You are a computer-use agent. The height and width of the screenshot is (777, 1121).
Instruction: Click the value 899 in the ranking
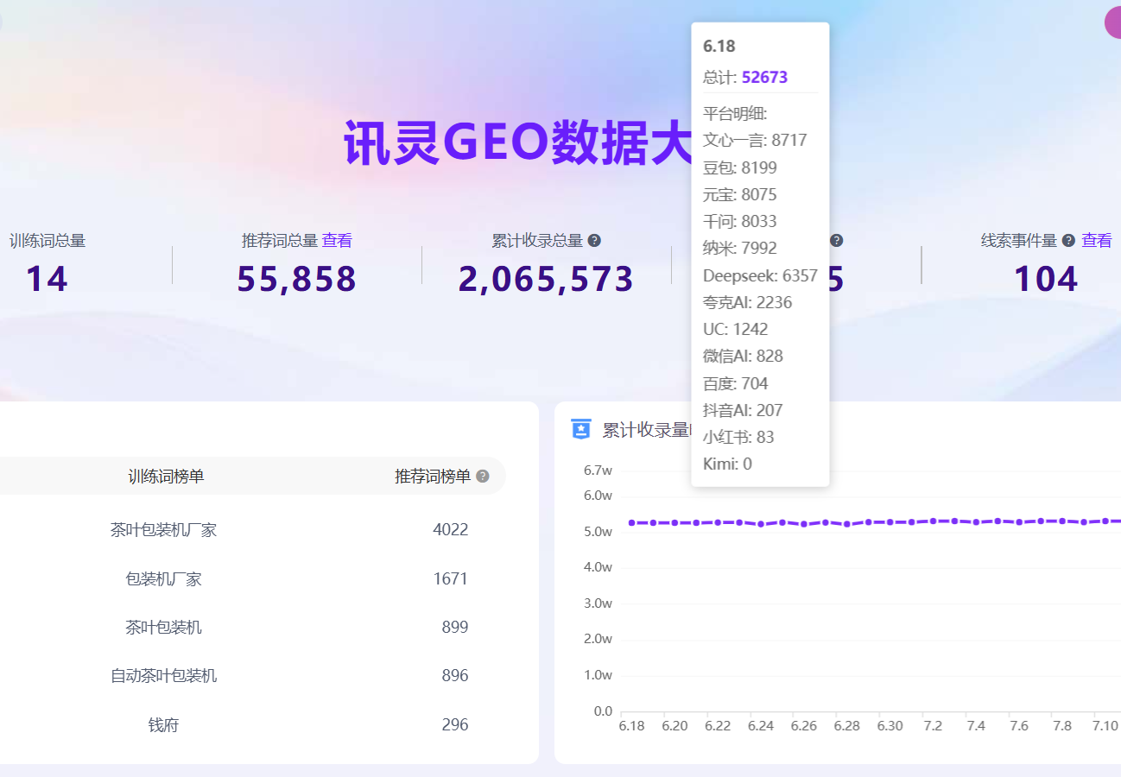pyautogui.click(x=455, y=627)
